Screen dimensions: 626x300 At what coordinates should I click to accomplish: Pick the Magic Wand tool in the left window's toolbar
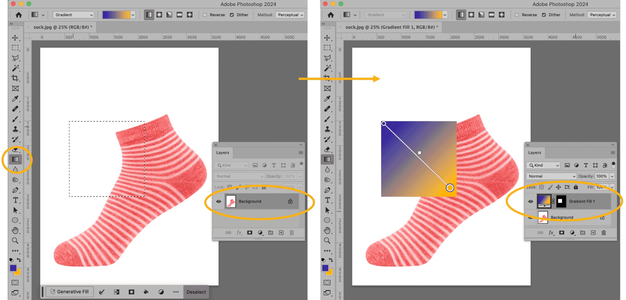coord(15,68)
